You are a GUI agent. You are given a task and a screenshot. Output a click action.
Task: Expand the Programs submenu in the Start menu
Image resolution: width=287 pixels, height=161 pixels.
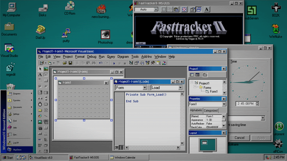pyautogui.click(x=20, y=94)
